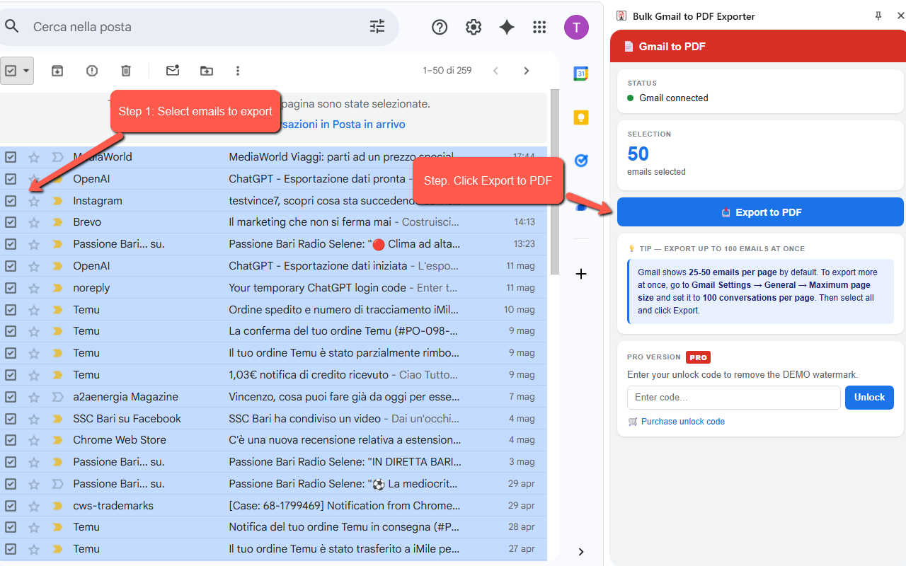Open the select-all dropdown arrow
Image resolution: width=906 pixels, height=566 pixels.
26,71
